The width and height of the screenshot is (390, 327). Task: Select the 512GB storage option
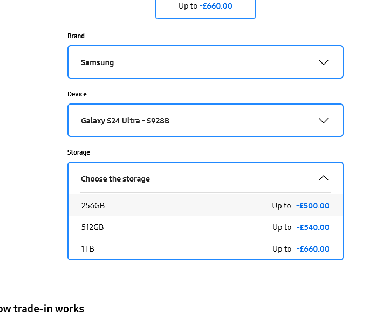[x=93, y=227]
